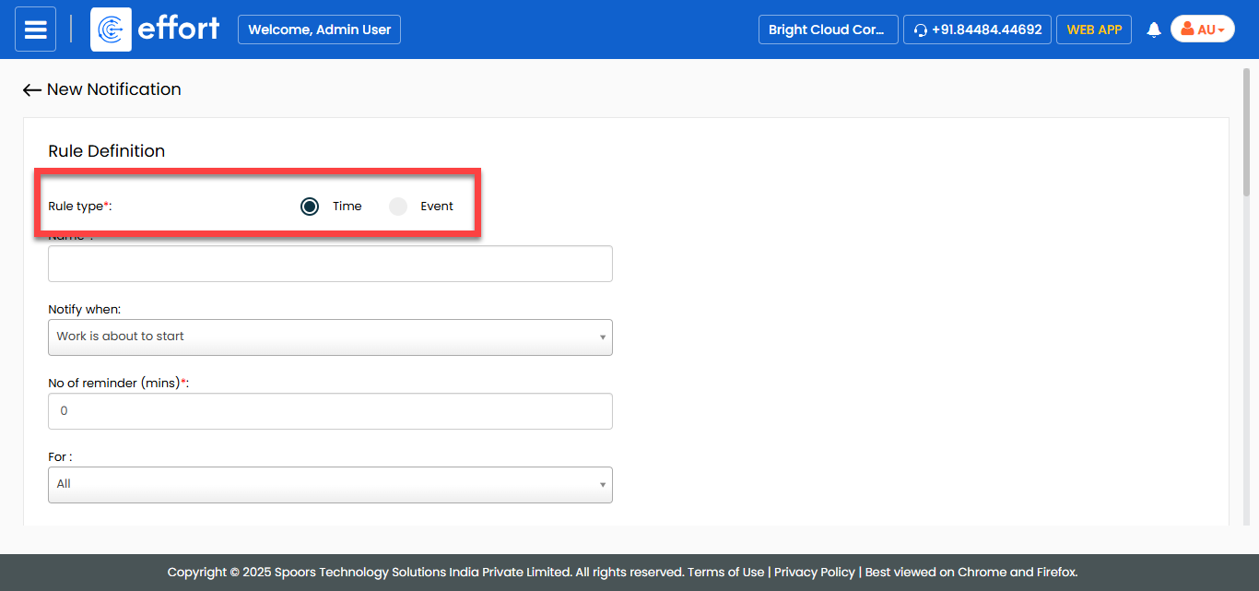Open the Terms of Use link

pyautogui.click(x=726, y=572)
